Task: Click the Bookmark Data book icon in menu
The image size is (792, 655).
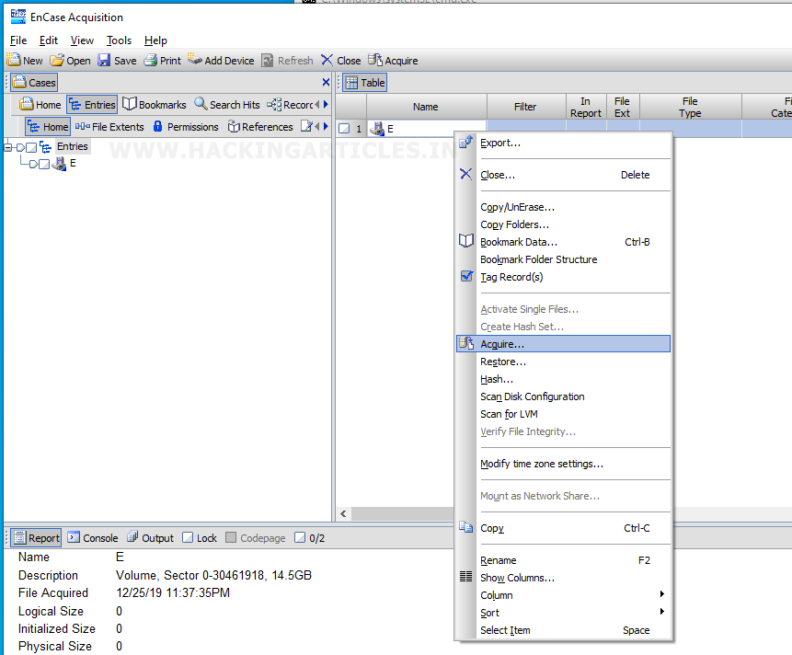Action: point(465,241)
